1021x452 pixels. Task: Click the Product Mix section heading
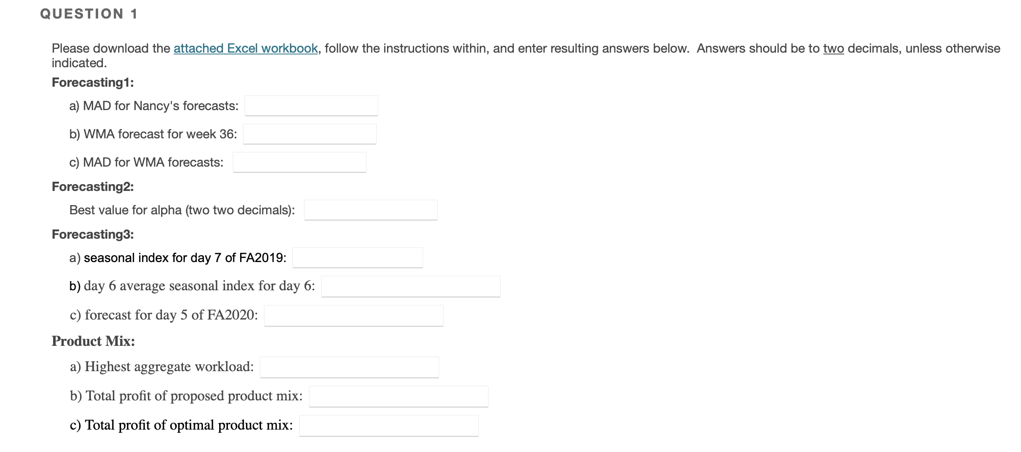93,340
